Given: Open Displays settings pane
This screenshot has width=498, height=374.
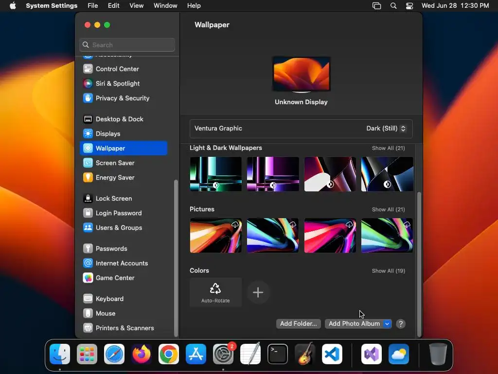Looking at the screenshot, I should (x=123, y=133).
